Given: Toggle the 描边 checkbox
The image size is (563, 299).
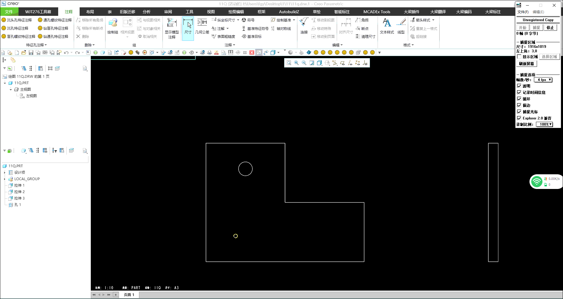Looking at the screenshot, I should (519, 105).
